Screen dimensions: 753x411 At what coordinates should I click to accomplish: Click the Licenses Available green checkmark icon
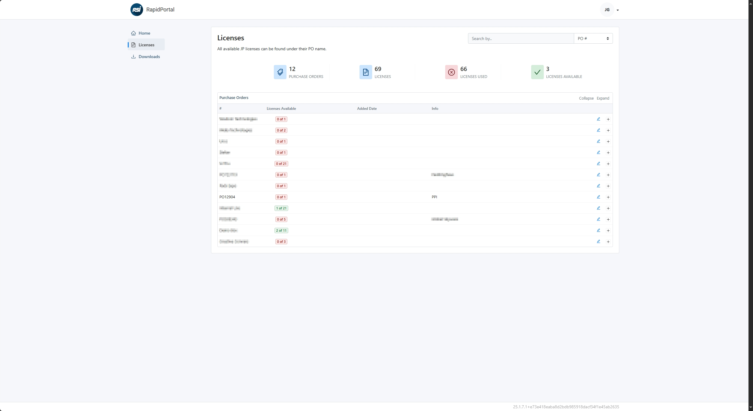537,72
